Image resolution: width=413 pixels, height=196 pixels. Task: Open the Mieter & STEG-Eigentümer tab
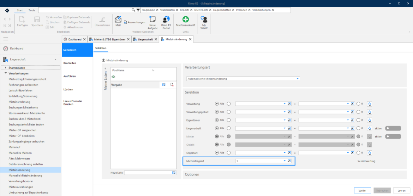[x=110, y=39]
